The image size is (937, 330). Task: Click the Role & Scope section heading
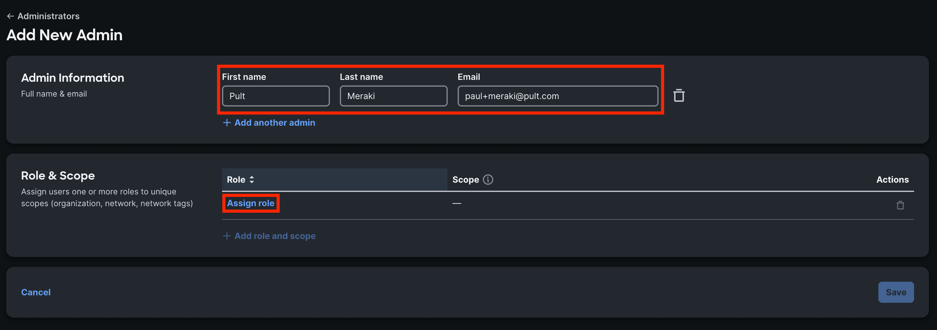[x=58, y=176]
